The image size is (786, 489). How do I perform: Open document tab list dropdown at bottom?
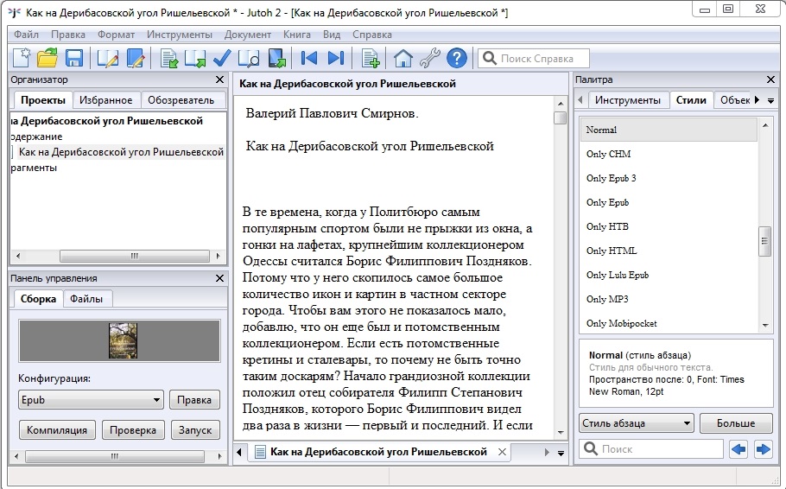561,453
